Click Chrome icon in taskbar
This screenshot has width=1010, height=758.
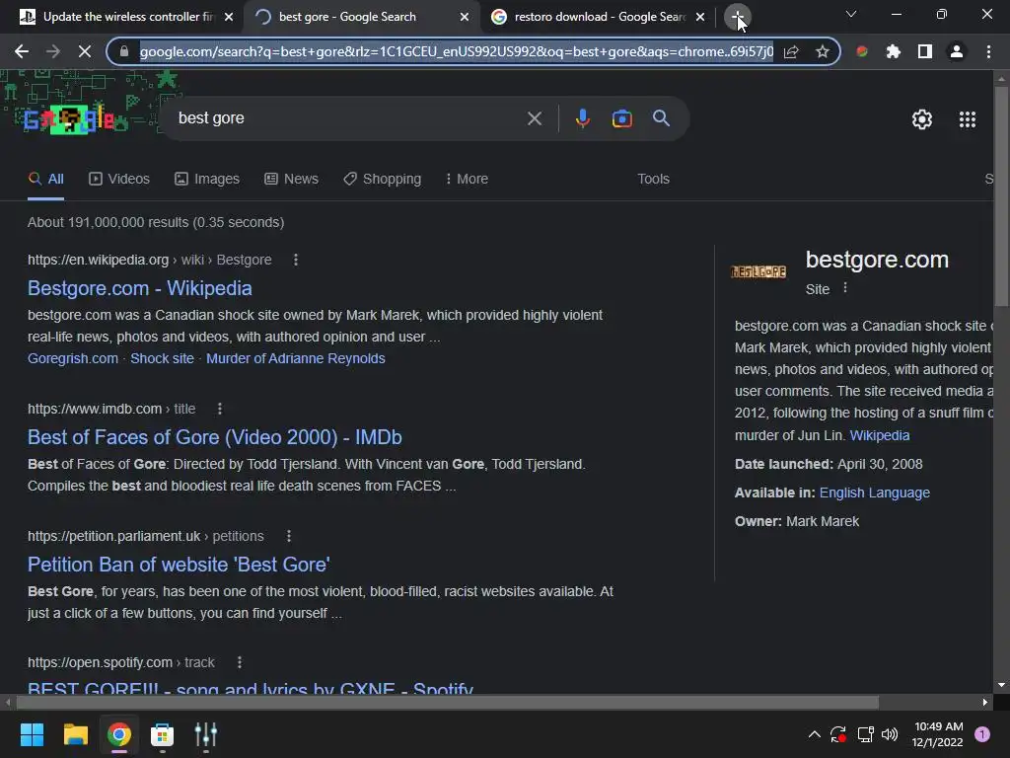(118, 734)
